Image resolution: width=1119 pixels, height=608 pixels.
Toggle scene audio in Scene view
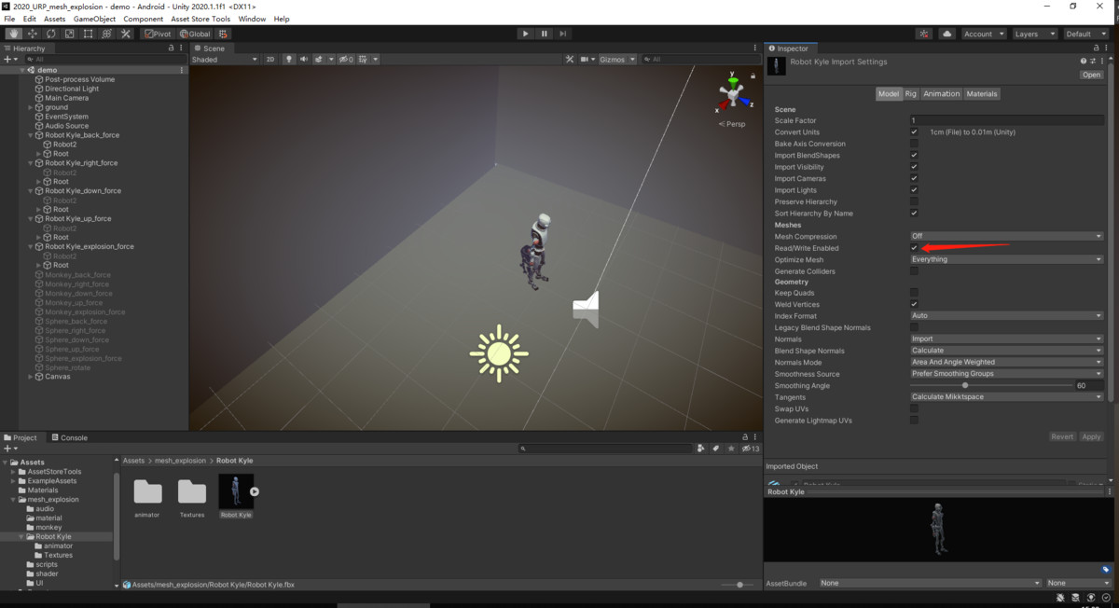[x=304, y=59]
